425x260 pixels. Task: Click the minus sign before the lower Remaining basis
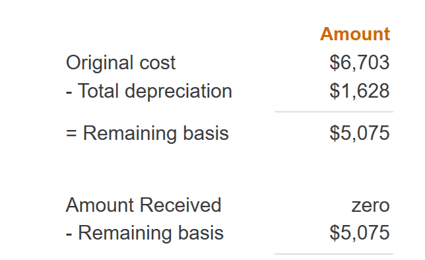point(69,235)
